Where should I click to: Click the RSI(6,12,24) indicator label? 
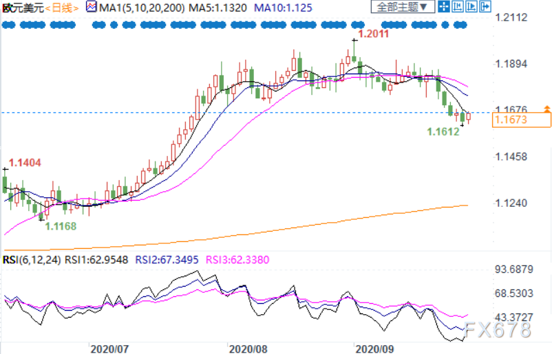point(32,260)
